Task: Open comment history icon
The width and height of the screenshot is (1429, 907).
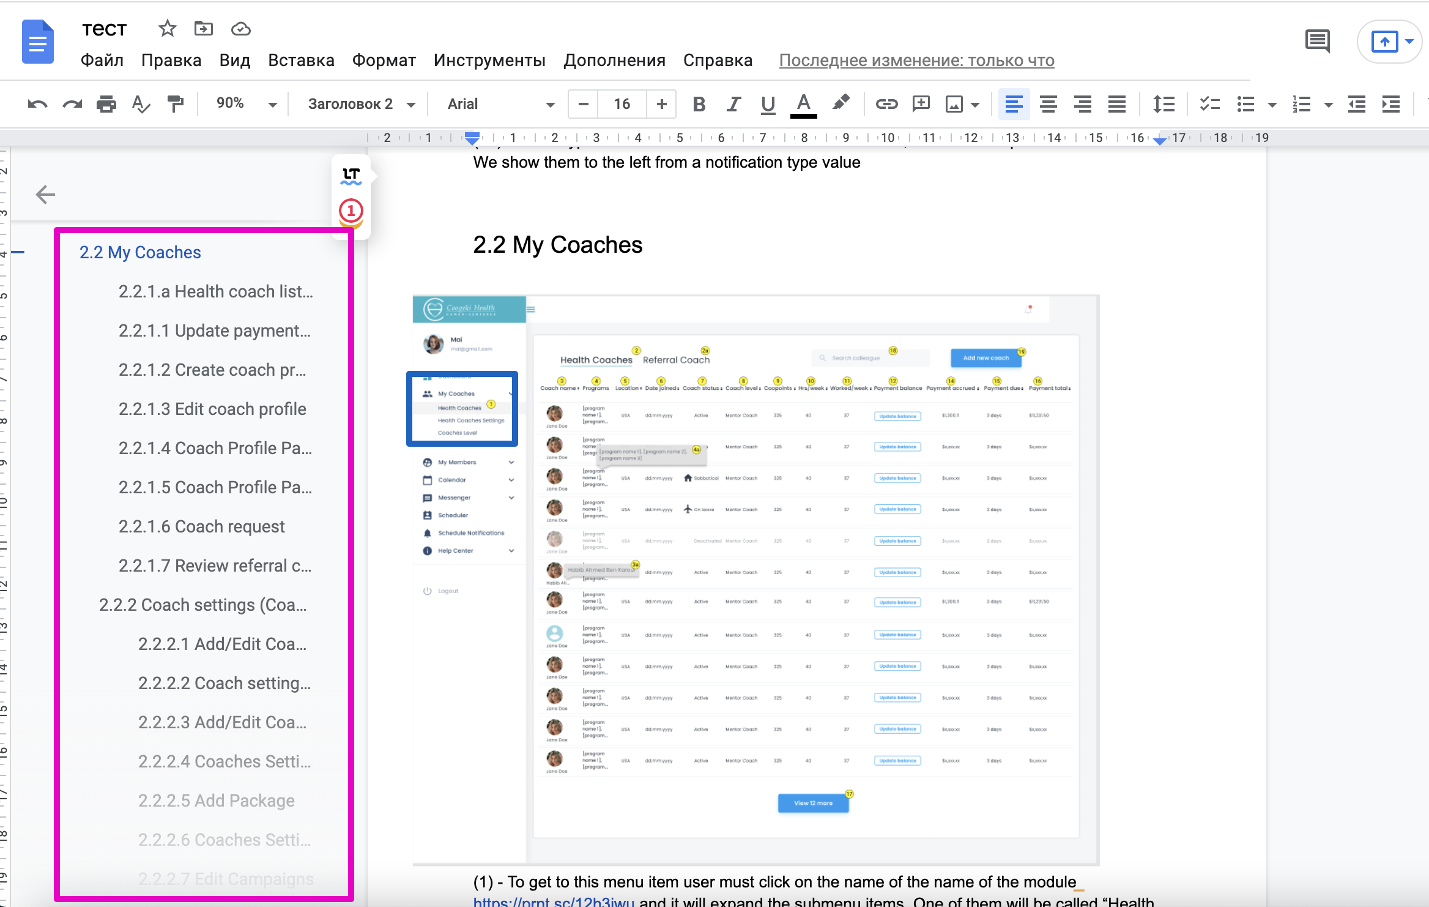Action: (x=1318, y=42)
